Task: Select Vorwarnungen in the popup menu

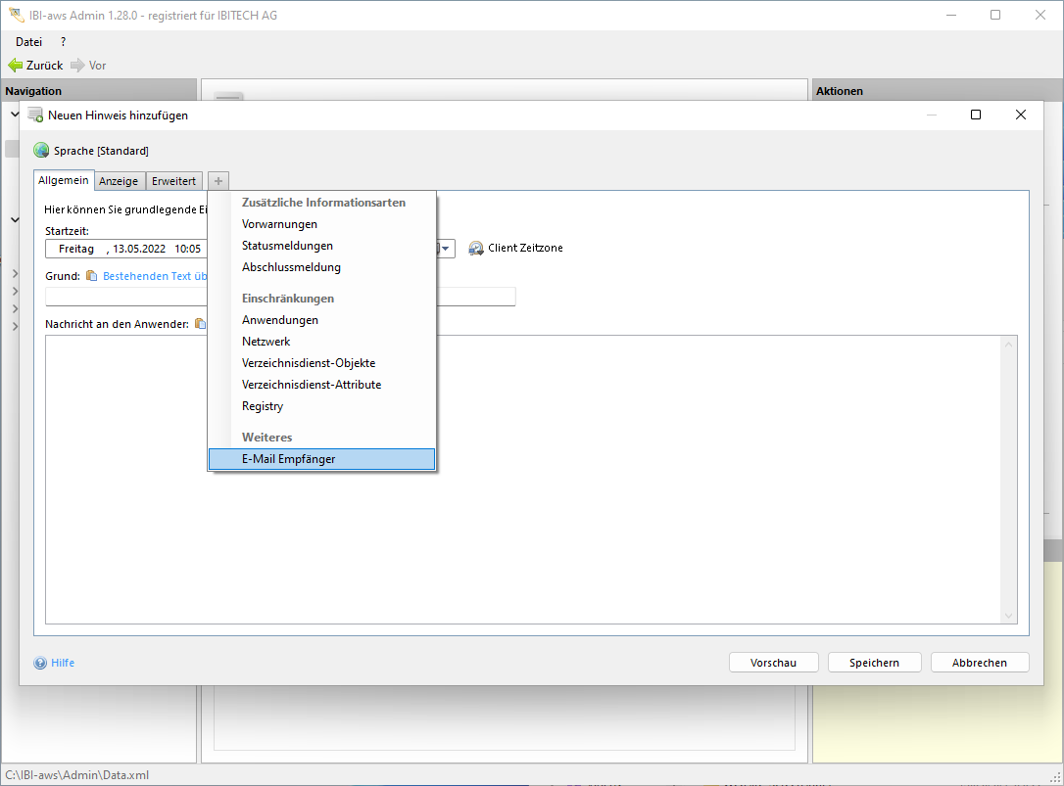Action: coord(279,224)
